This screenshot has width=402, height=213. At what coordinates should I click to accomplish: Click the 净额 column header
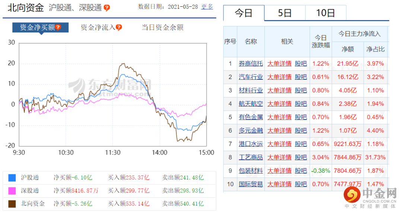(348, 49)
